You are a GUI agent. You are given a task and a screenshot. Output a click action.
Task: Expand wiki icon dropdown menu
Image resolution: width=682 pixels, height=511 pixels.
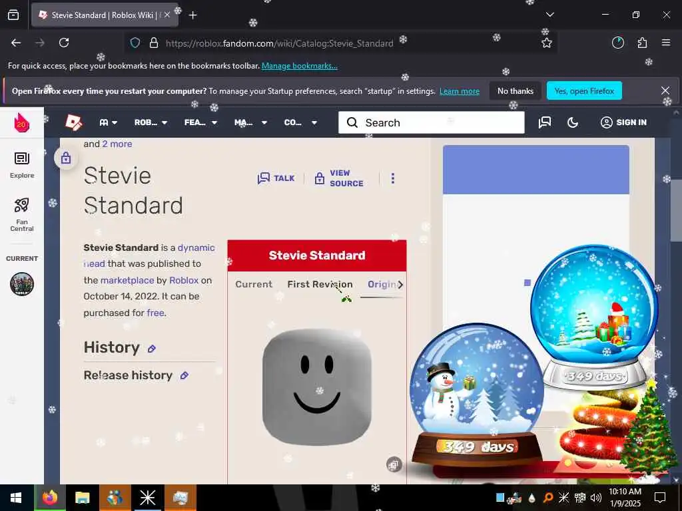(109, 122)
